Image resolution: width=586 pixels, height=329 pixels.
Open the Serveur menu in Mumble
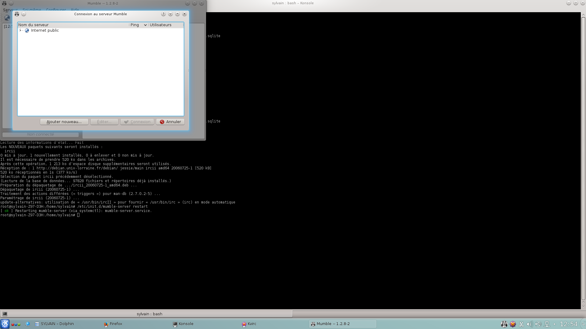10,10
